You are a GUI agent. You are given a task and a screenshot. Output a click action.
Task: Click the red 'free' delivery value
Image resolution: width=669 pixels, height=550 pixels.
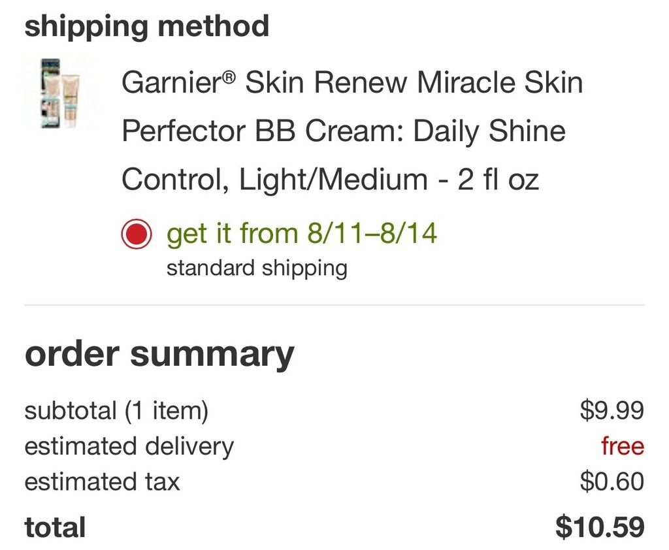623,446
